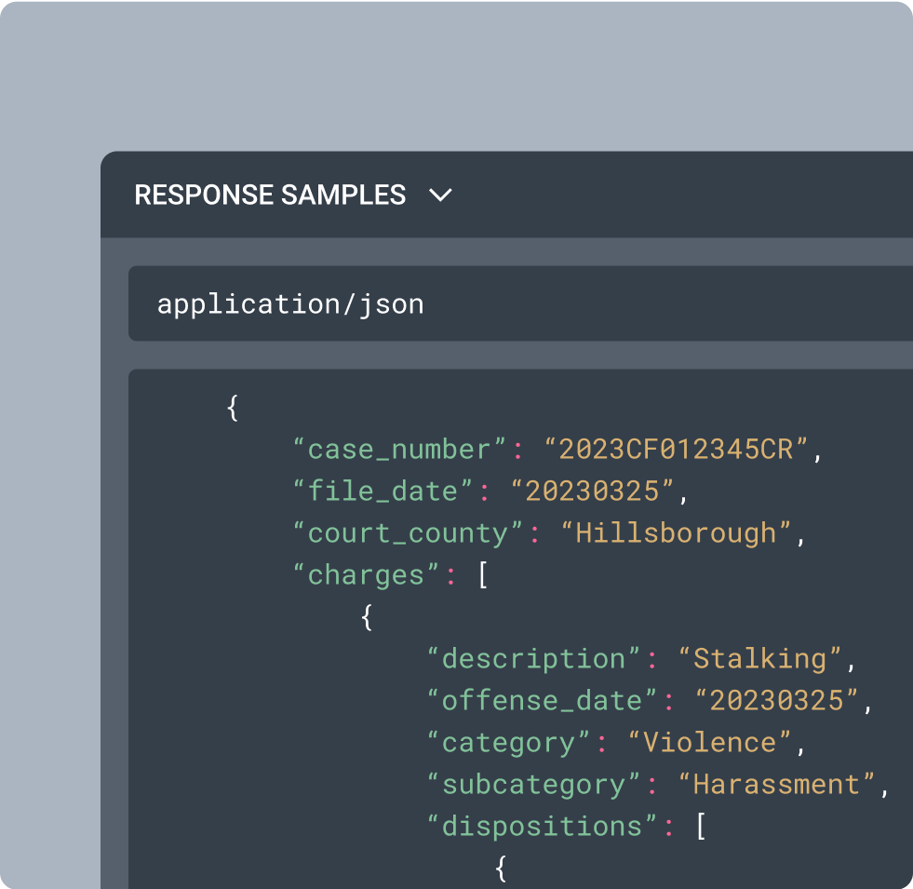Click the case_number key
This screenshot has width=913, height=889.
399,450
